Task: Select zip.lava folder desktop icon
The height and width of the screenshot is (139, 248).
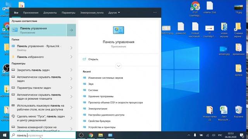Action: pos(239,70)
